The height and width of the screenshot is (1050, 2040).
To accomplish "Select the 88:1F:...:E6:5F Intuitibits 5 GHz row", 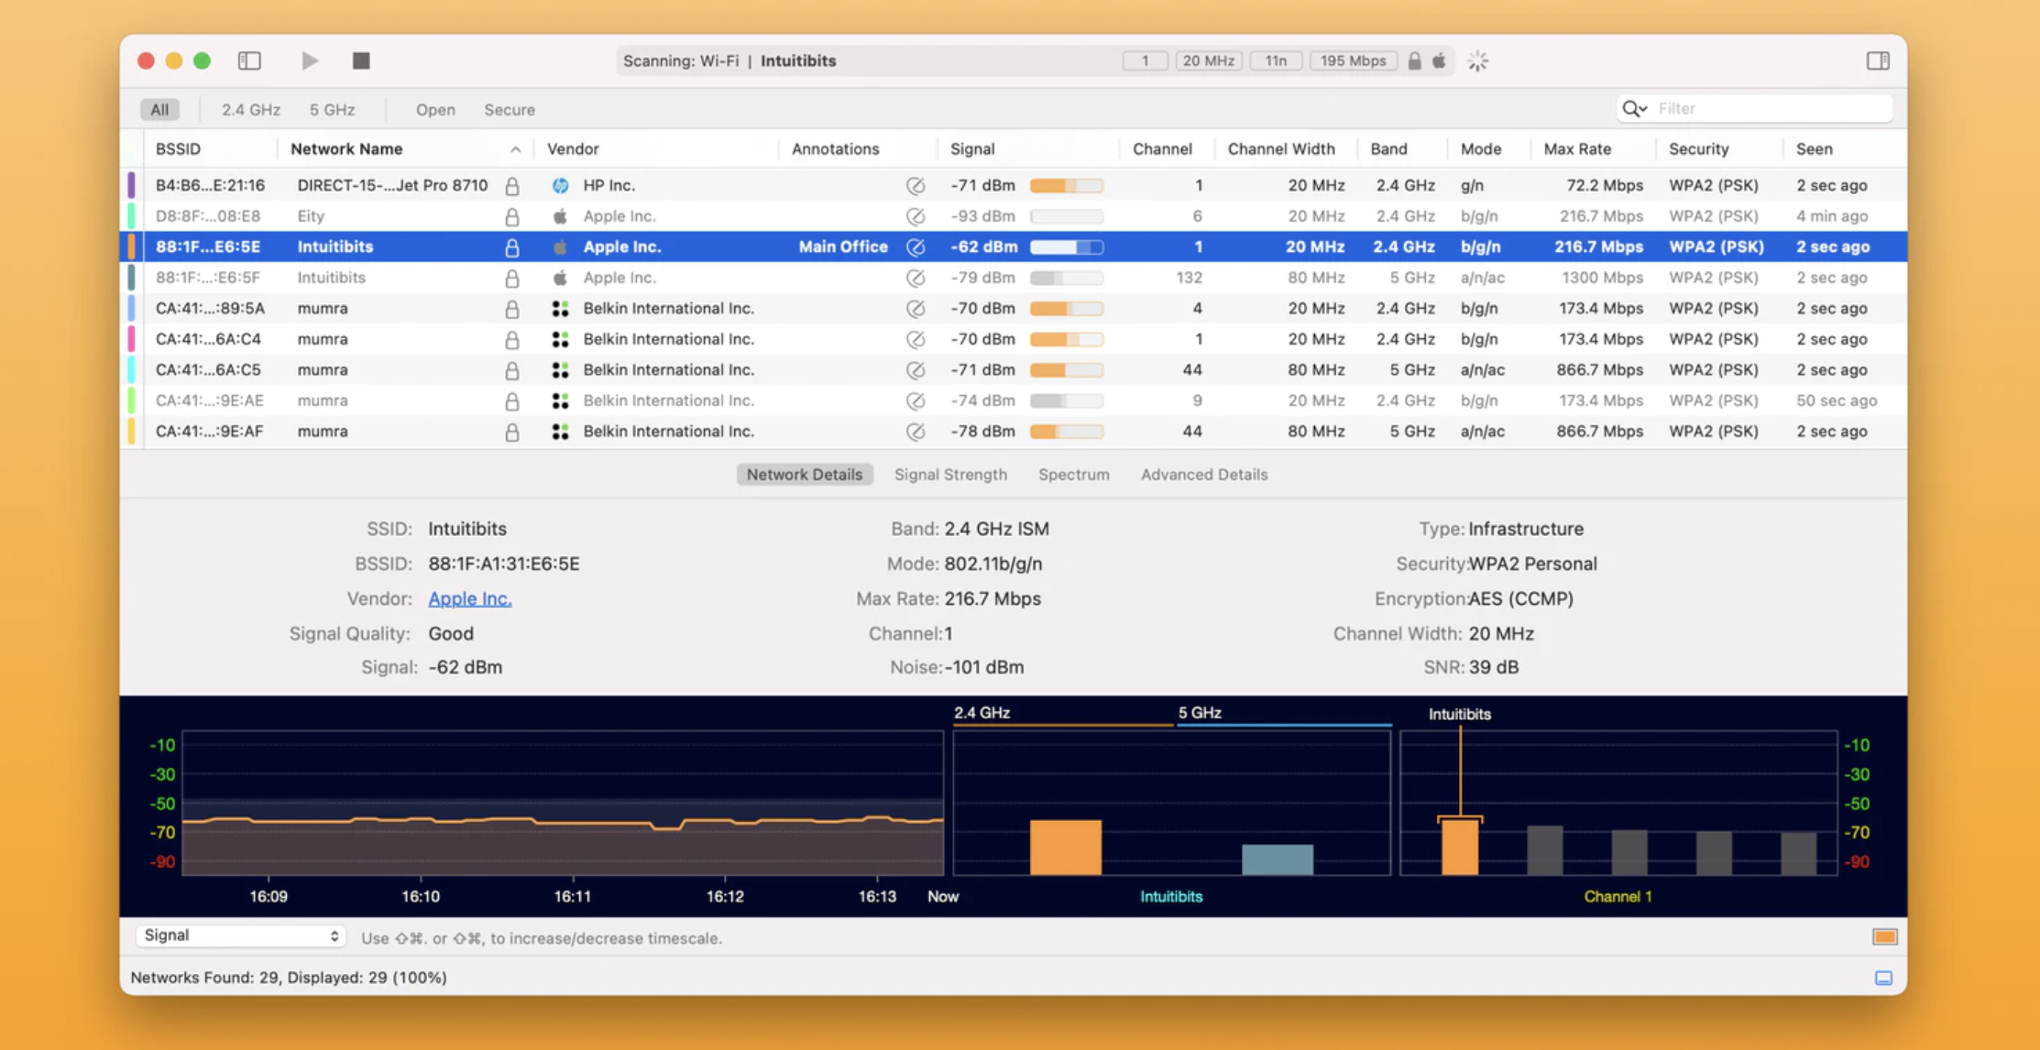I will point(1014,278).
